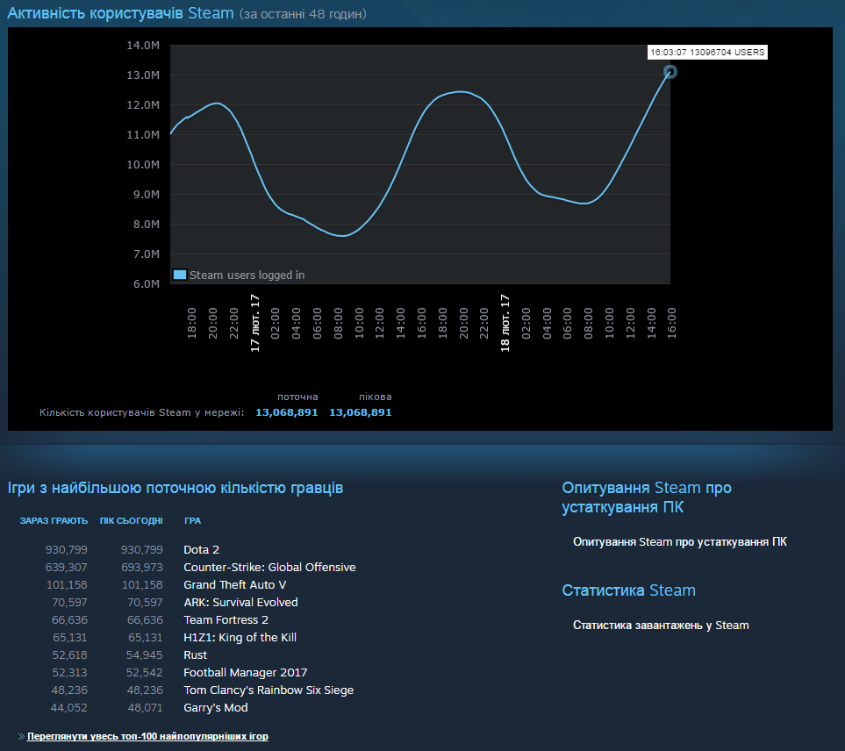
Task: Click the blue legend swatch for logged-in users
Action: point(180,275)
